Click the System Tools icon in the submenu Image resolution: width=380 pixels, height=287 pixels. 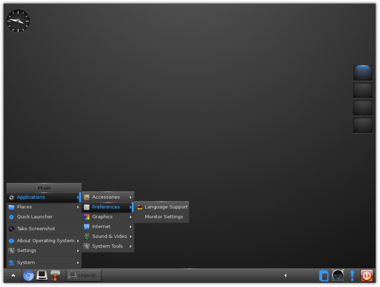click(x=87, y=246)
